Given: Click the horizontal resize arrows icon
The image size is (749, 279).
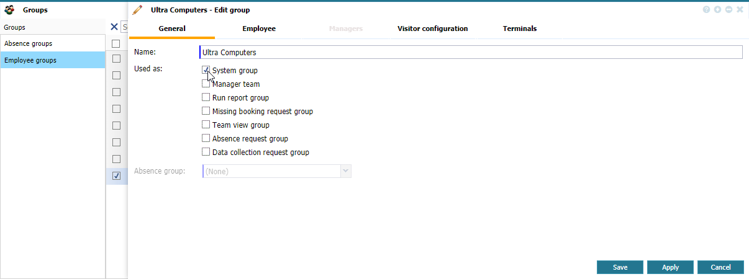Looking at the screenshot, I should coord(729,10).
